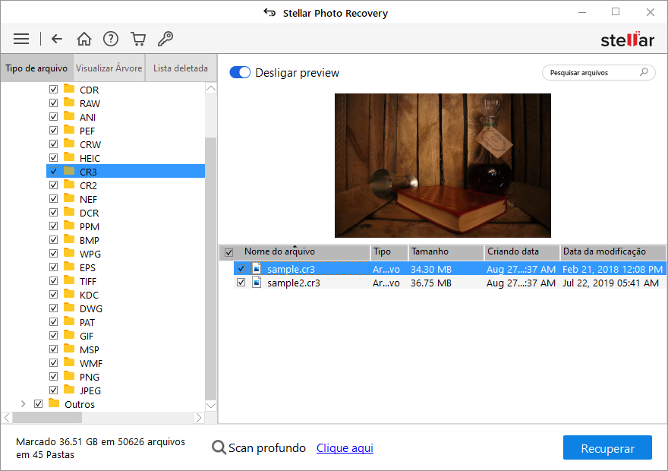Click the title bar back-arrow icon
Image resolution: width=668 pixels, height=471 pixels.
pyautogui.click(x=269, y=12)
